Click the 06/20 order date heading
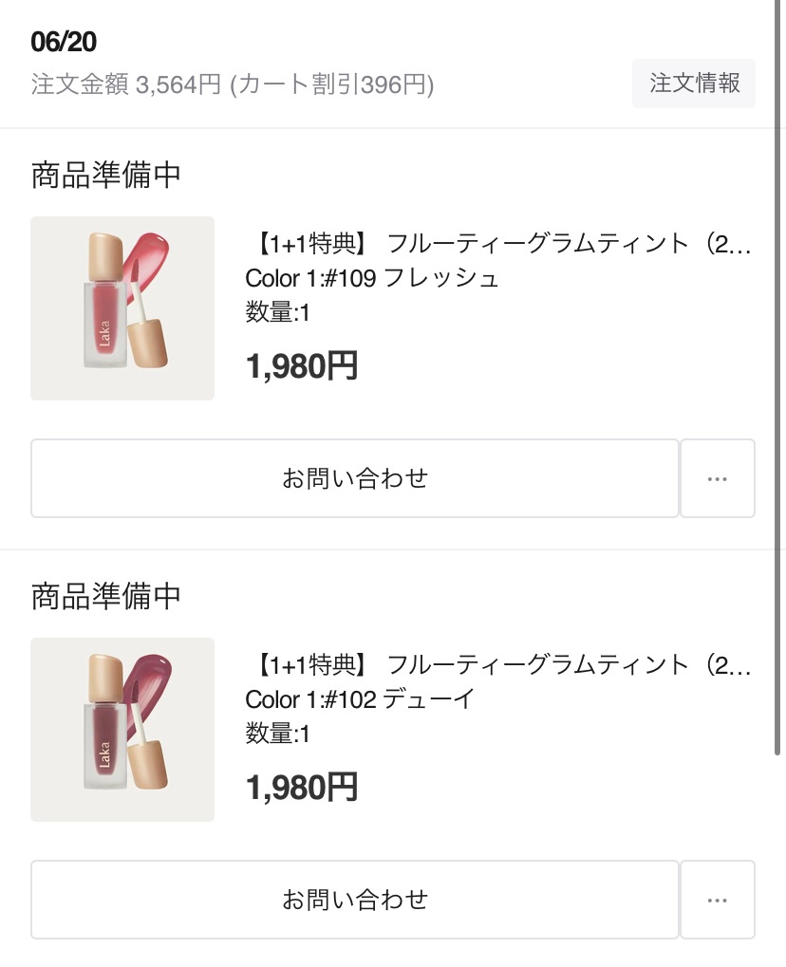 (x=64, y=42)
